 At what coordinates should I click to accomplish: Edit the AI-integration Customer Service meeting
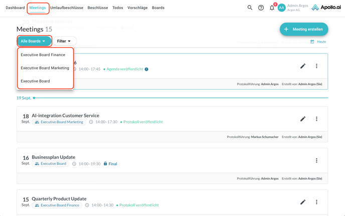point(303,119)
